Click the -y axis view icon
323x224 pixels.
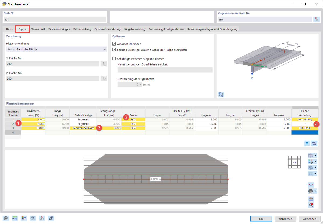pos(310,161)
